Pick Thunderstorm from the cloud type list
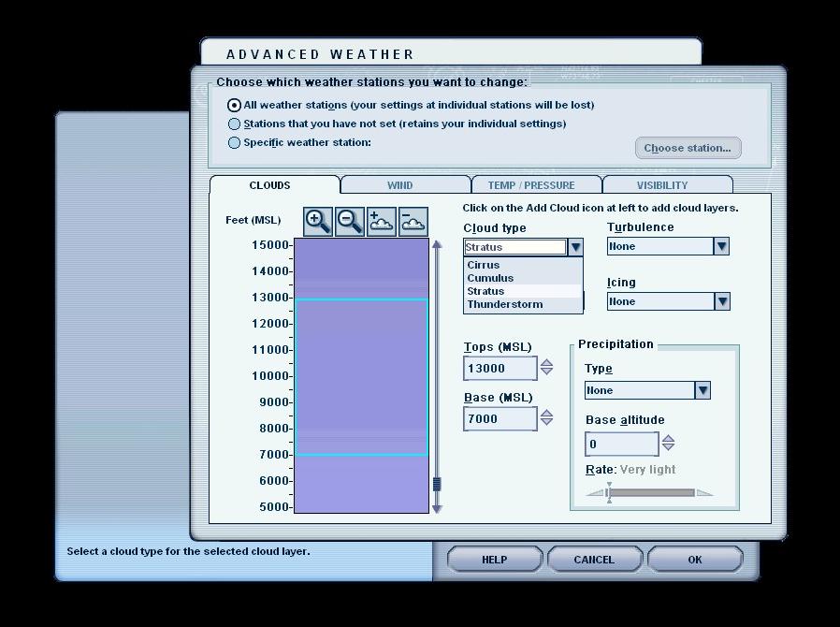This screenshot has height=627, width=840. (x=504, y=304)
